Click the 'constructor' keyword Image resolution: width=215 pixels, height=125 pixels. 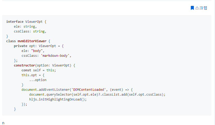tap(24, 65)
